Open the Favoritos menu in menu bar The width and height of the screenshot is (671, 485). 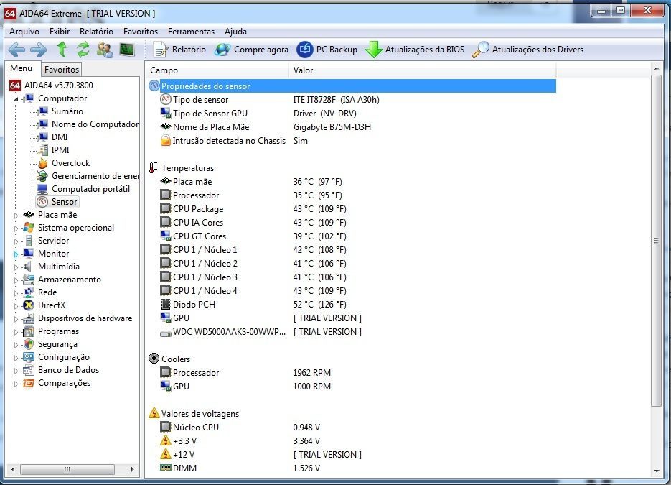141,32
